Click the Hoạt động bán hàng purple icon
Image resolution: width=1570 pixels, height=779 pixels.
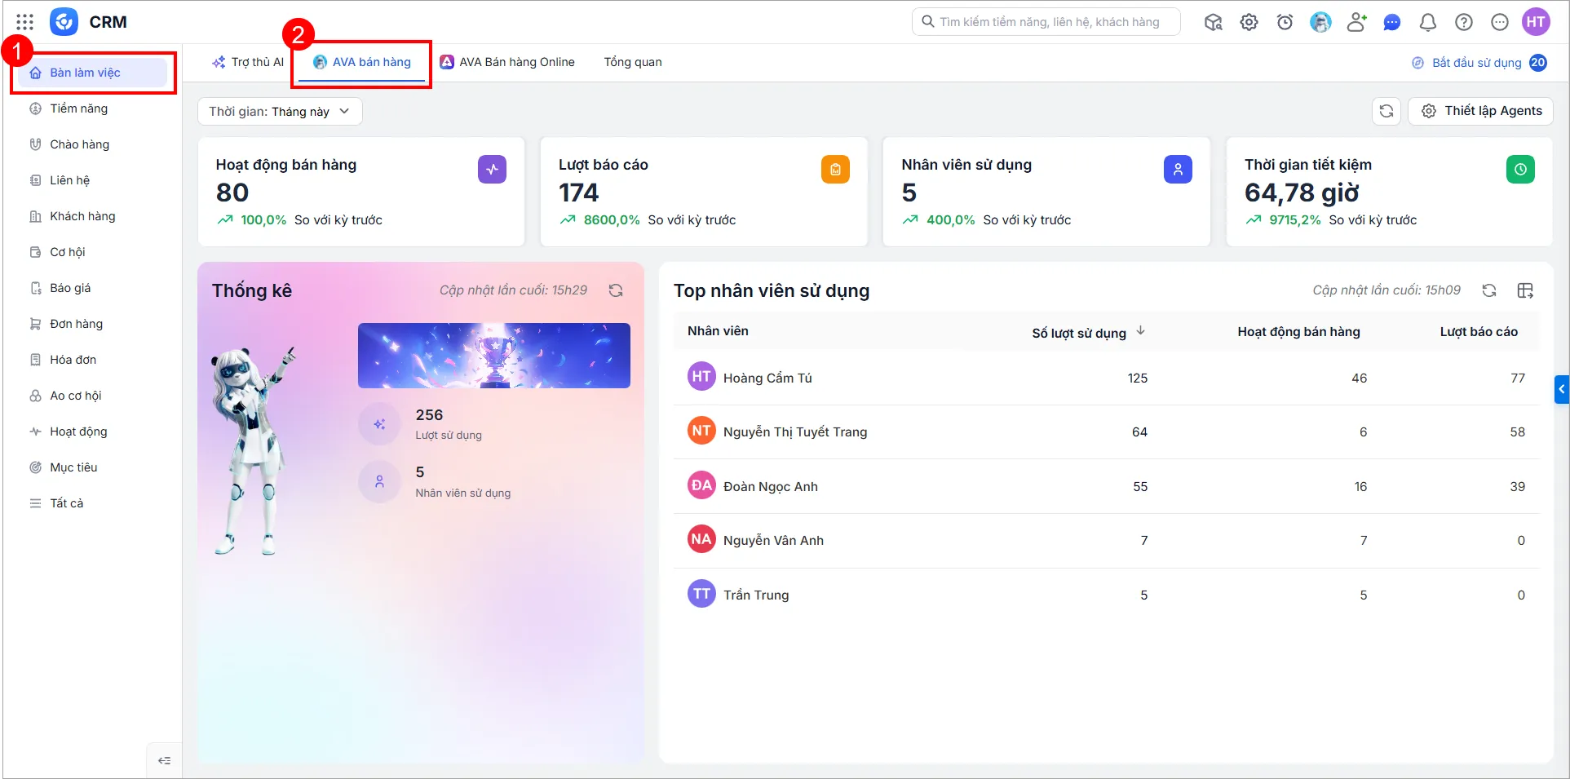click(492, 170)
